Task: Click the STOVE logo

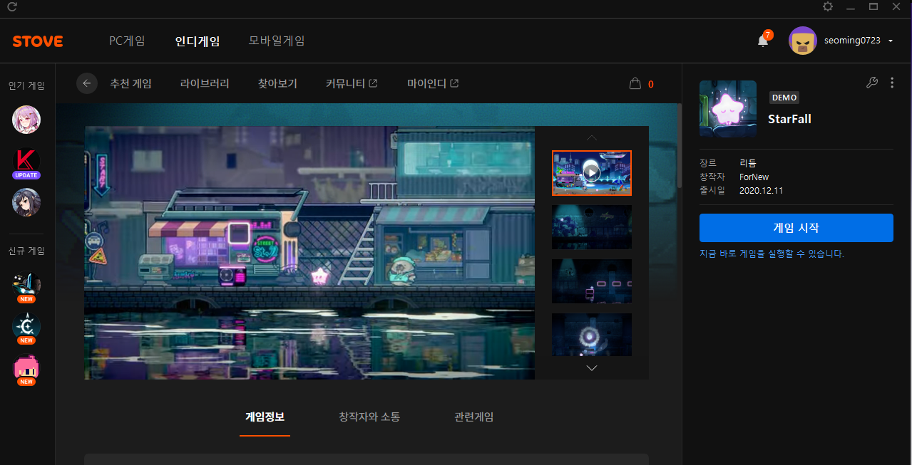Action: pos(38,41)
